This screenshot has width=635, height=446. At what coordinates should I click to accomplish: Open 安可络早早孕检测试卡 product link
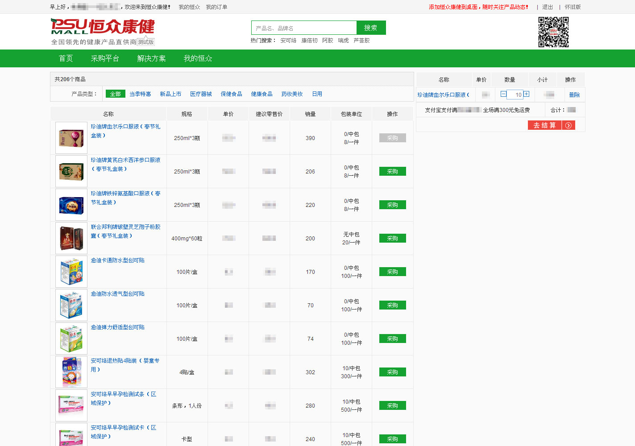point(124,432)
